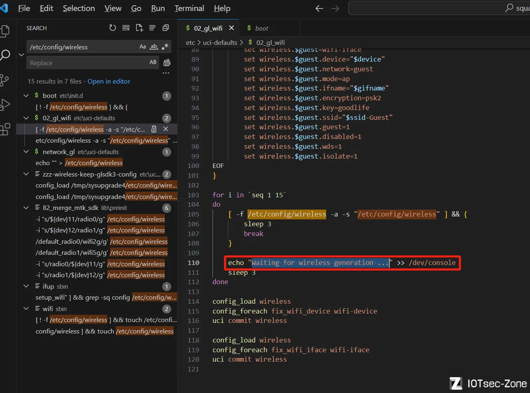The width and height of the screenshot is (530, 393).
Task: Open the Search view in activity bar
Action: tap(5, 55)
